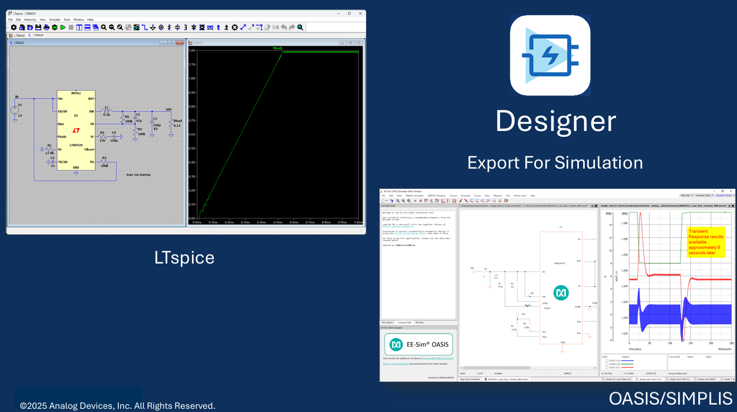The width and height of the screenshot is (737, 412).
Task: Click LTspice Find magnifier at toolbar end
Action: click(x=300, y=27)
